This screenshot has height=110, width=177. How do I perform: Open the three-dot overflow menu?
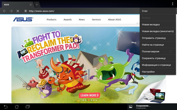[173, 4]
